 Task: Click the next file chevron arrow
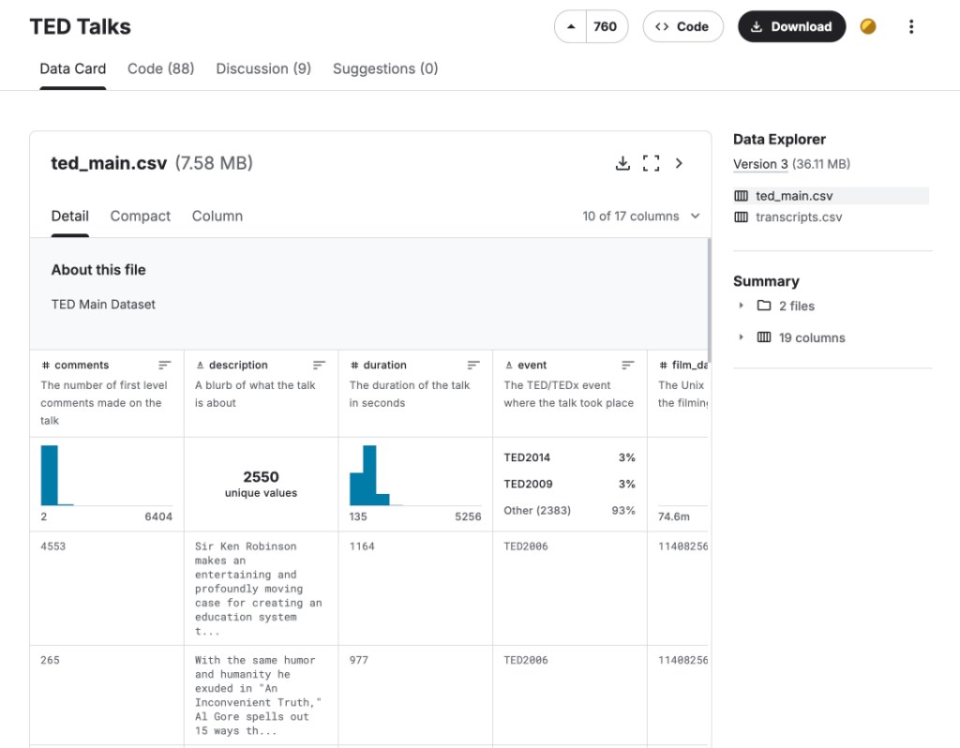[680, 163]
